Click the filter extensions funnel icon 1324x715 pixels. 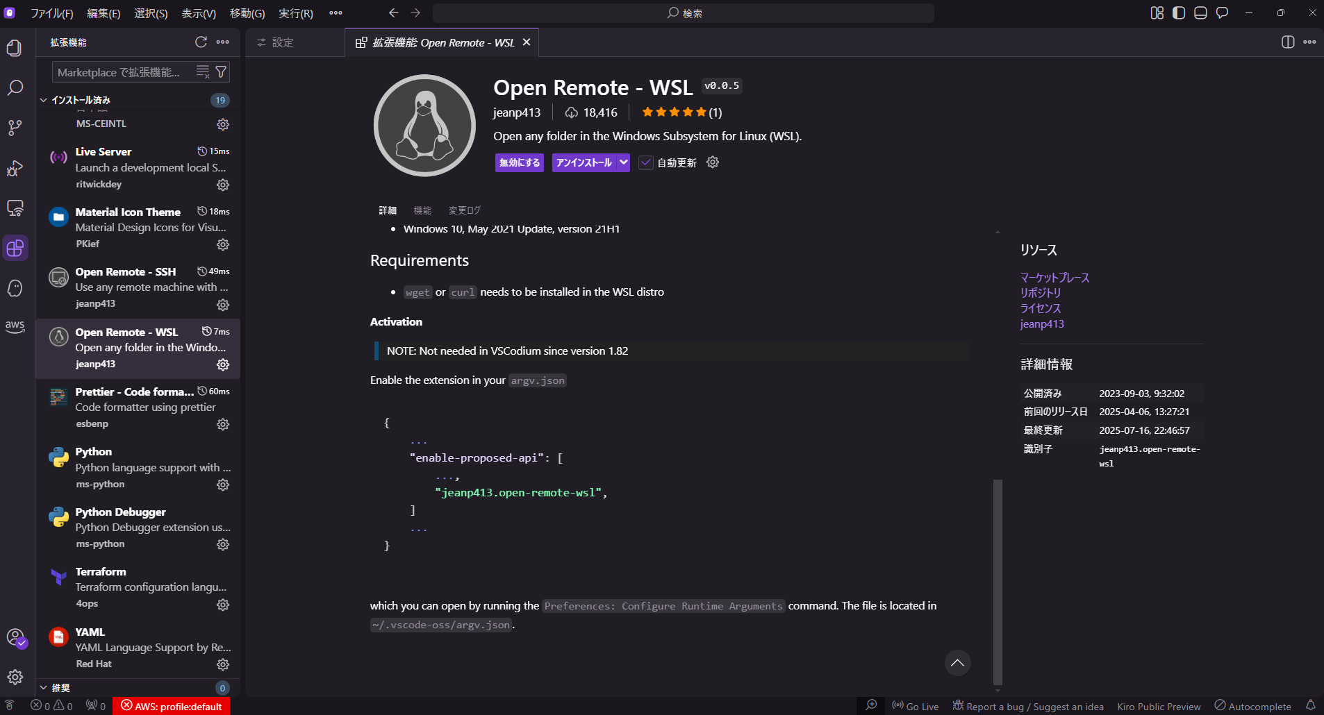(221, 71)
